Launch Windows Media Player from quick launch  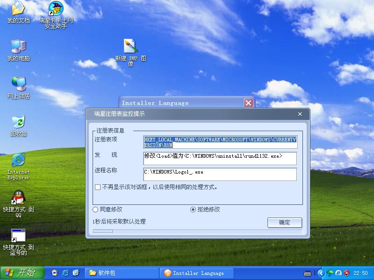pyautogui.click(x=55, y=273)
